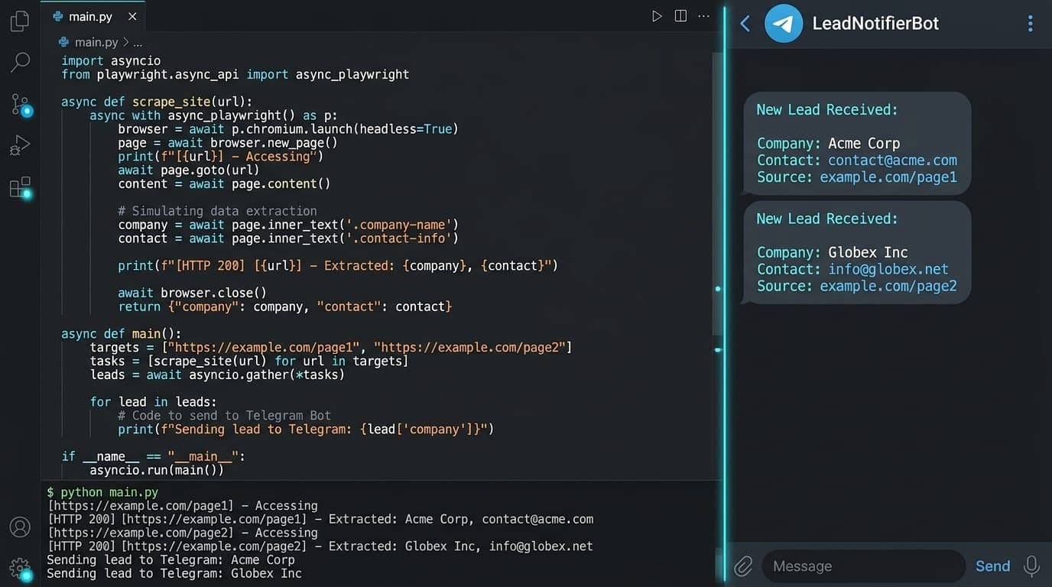Select the main.py editor tab
Image resolution: width=1052 pixels, height=587 pixels.
point(90,16)
